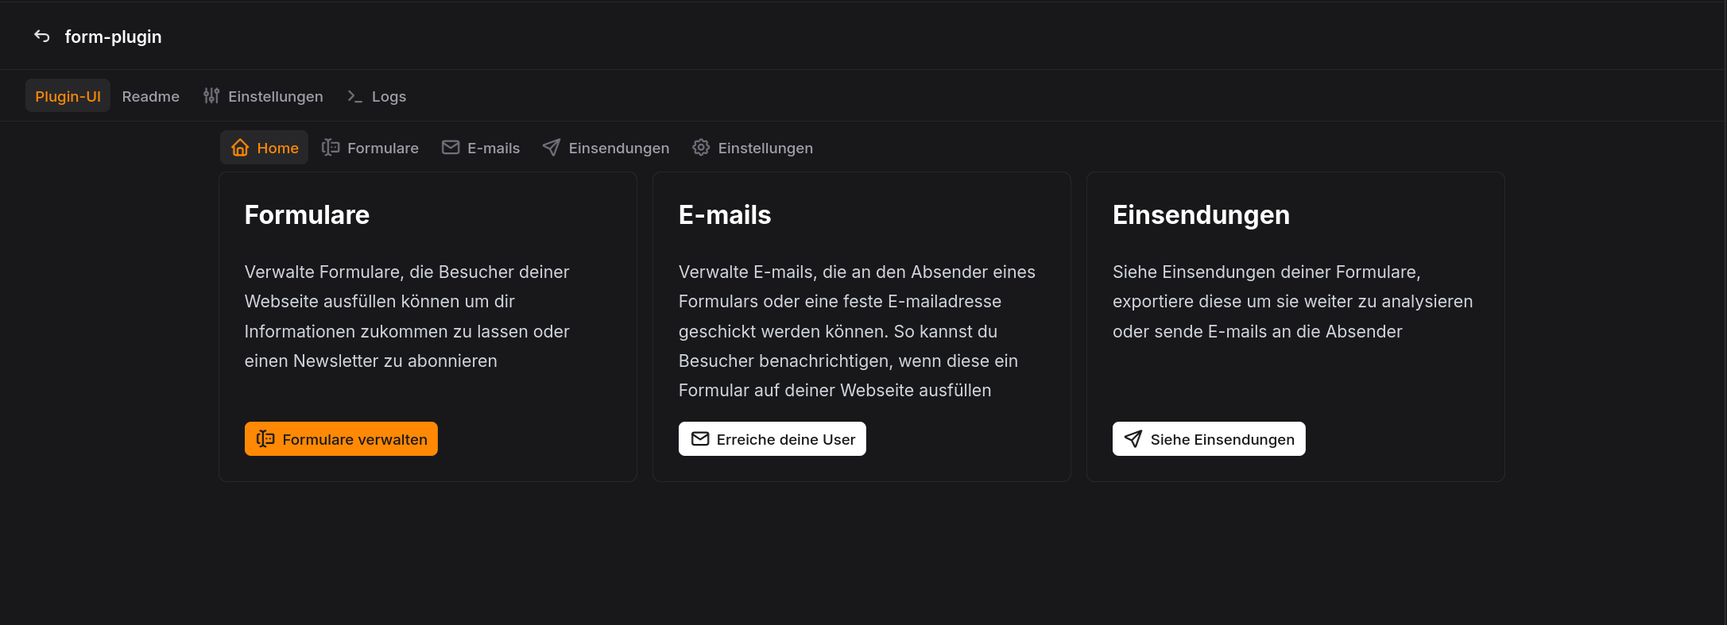
Task: Click envelope icon in Erreiche deine User button
Action: click(700, 439)
